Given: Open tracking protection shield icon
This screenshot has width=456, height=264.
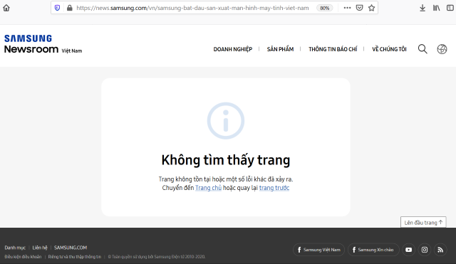Looking at the screenshot, I should click(x=57, y=8).
